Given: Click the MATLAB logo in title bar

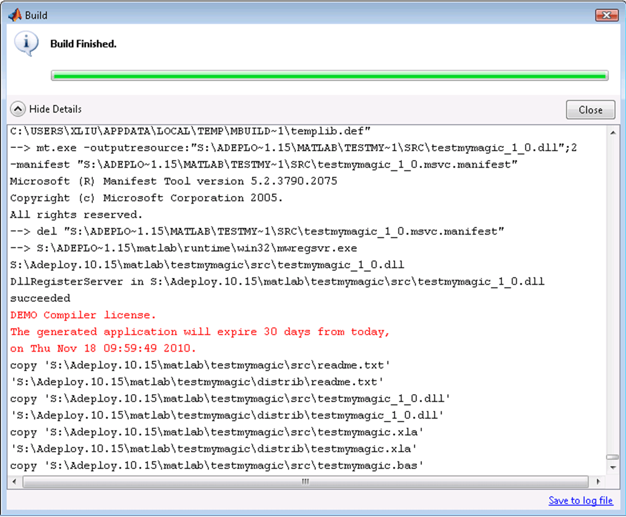Looking at the screenshot, I should coord(15,15).
